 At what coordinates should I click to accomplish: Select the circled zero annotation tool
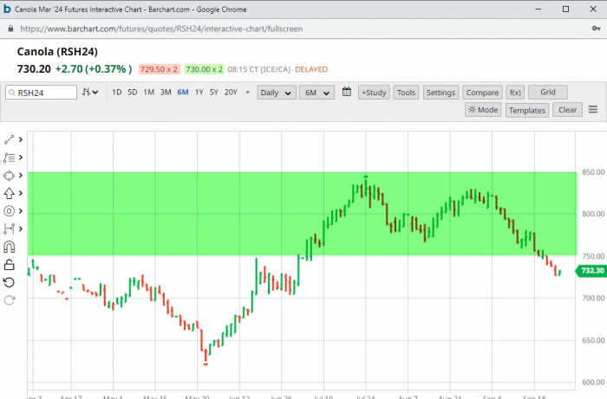[x=9, y=211]
